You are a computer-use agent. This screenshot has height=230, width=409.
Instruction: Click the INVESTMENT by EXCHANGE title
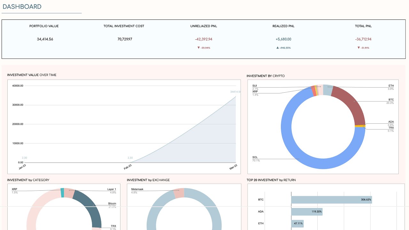[x=148, y=180]
